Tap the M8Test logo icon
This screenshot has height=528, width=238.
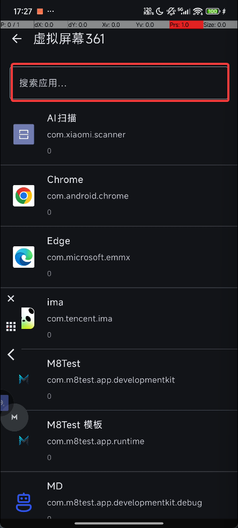click(24, 379)
